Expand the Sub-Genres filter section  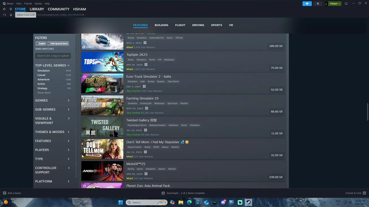pyautogui.click(x=52, y=110)
